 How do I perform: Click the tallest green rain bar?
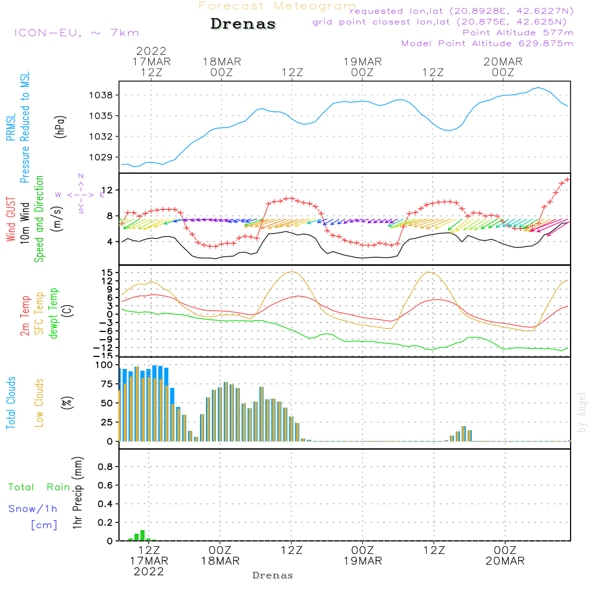point(143,535)
